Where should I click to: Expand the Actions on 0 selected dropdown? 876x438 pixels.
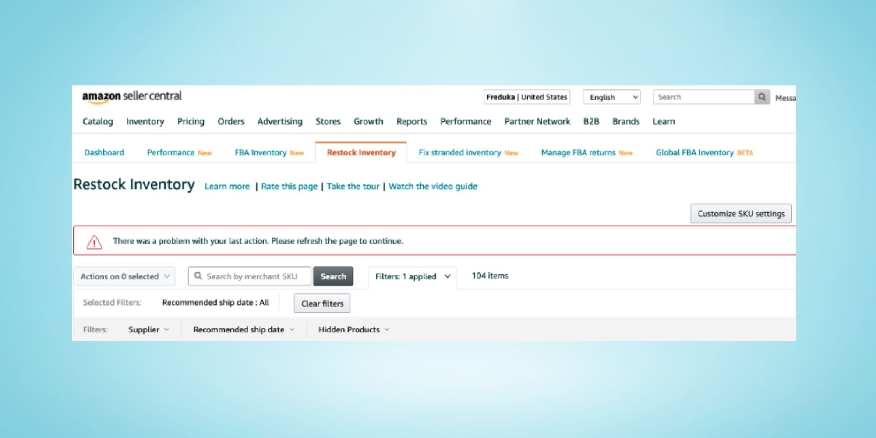pos(124,276)
